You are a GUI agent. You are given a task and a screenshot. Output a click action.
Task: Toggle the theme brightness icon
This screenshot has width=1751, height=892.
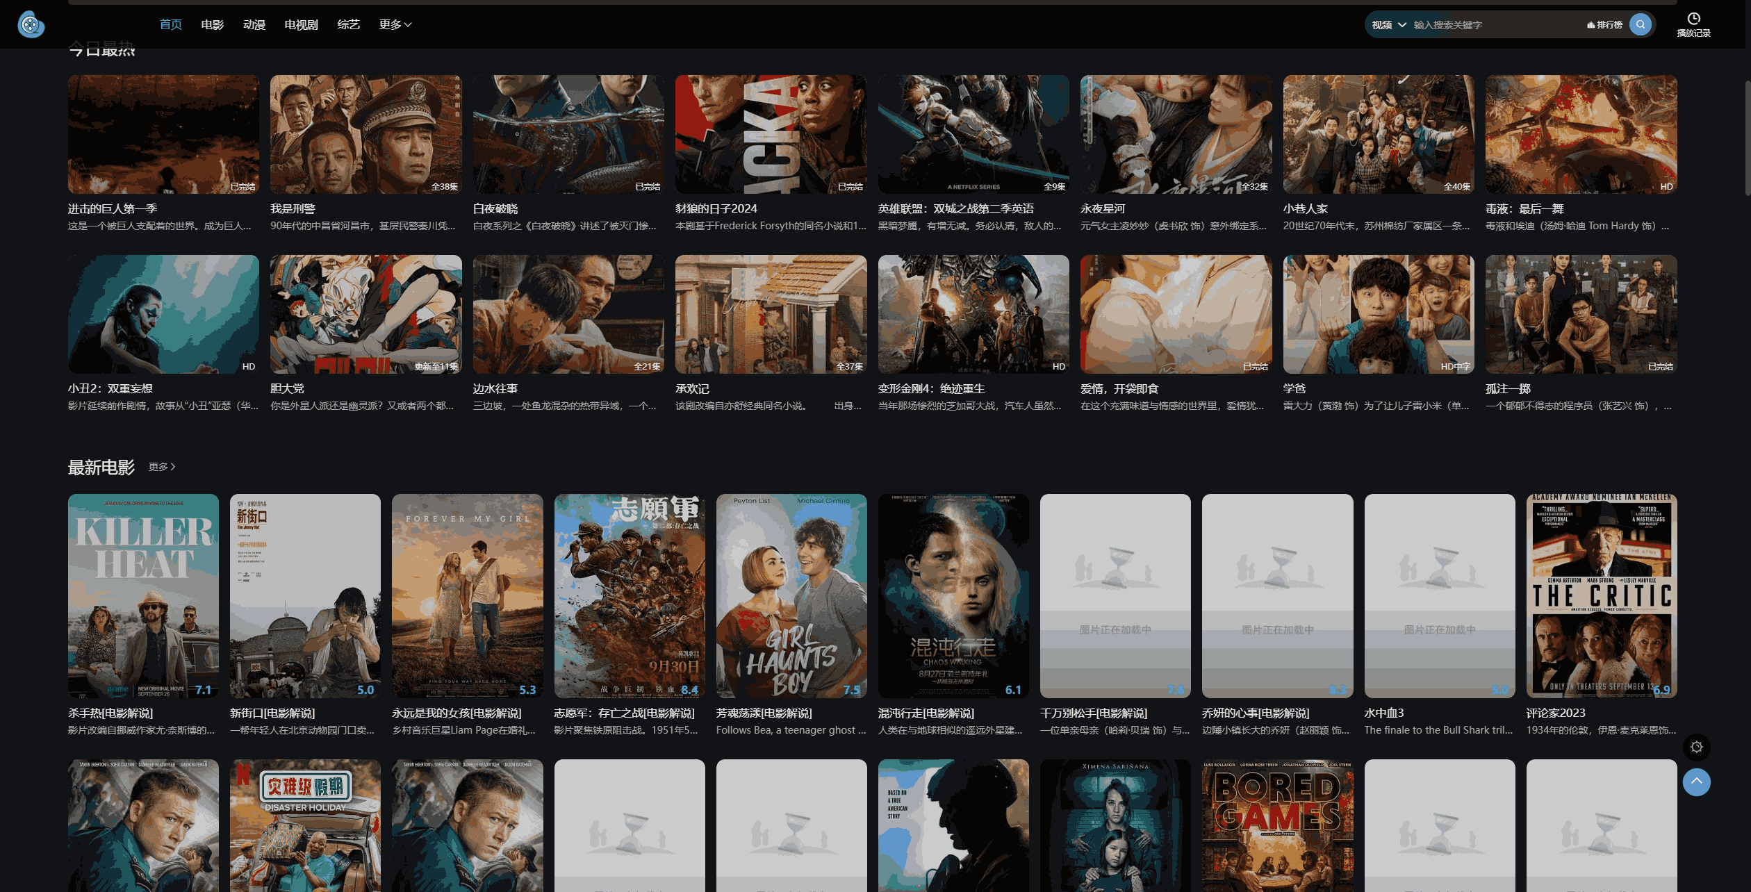coord(1696,747)
